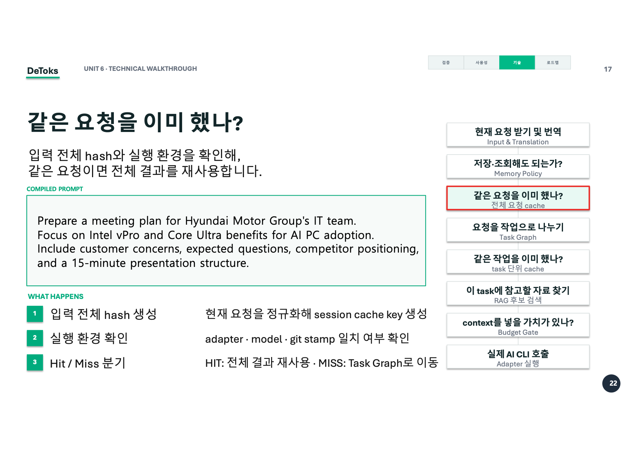Open the Task Graph step box
Viewport: 635px width, 449px height.
[x=518, y=230]
